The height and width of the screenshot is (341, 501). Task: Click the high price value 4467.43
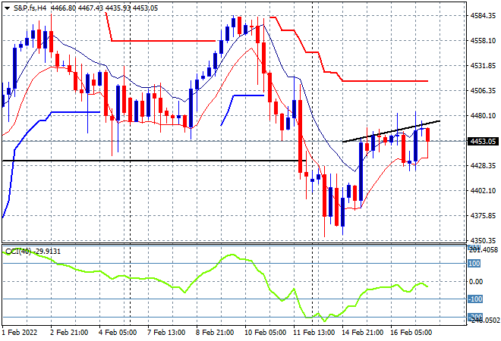tap(90, 8)
